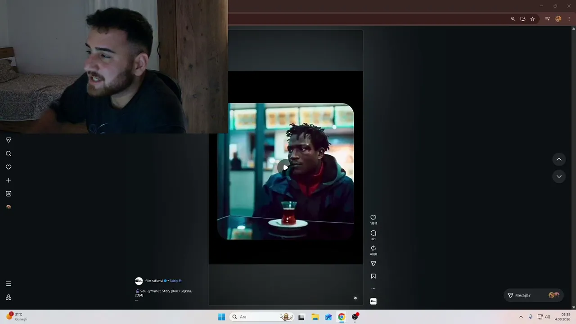Open the weather widget showing 31°C
Screen dimensions: 576x324
(17, 317)
